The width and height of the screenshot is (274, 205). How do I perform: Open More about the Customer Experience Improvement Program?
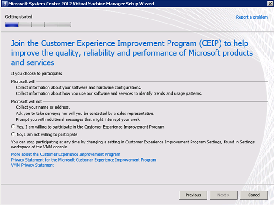(x=66, y=154)
